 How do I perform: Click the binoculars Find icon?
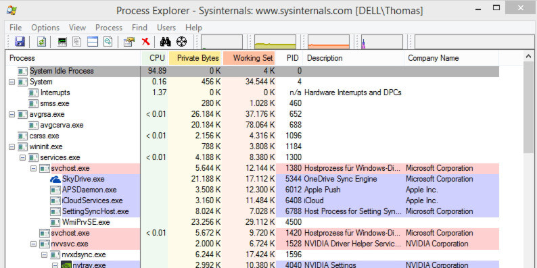[166, 42]
